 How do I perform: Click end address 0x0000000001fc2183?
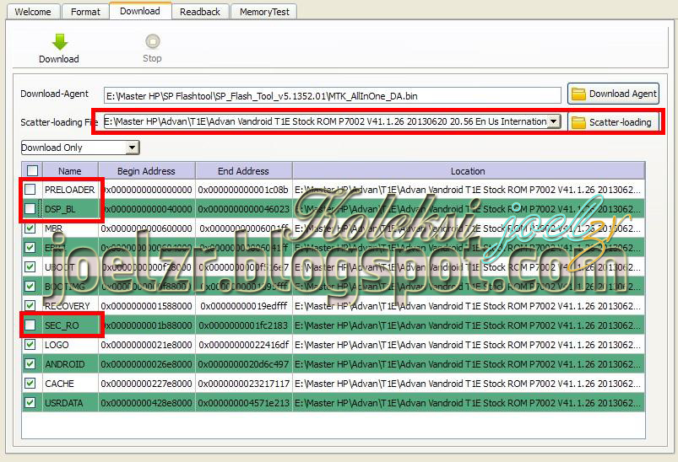(x=243, y=325)
